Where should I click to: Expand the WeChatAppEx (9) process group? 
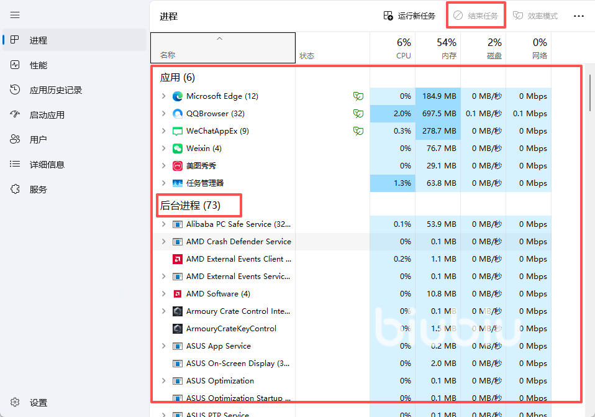coord(163,131)
